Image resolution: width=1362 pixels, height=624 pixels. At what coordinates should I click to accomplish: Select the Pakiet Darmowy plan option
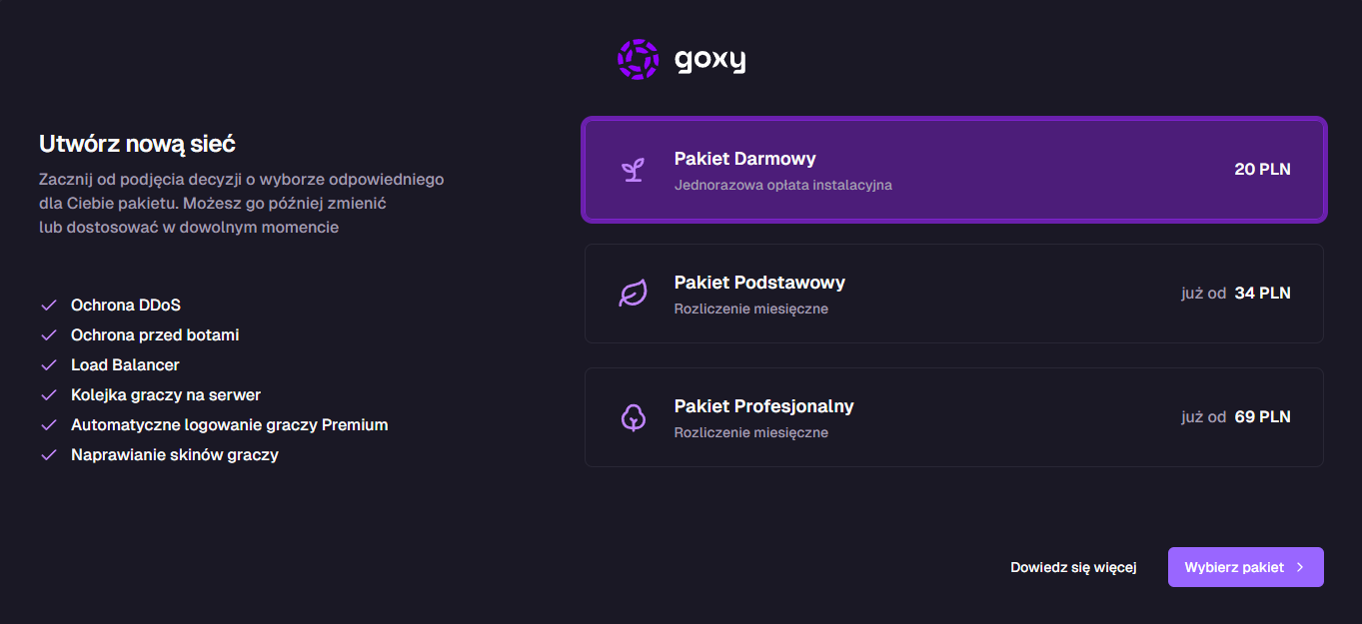pos(953,170)
